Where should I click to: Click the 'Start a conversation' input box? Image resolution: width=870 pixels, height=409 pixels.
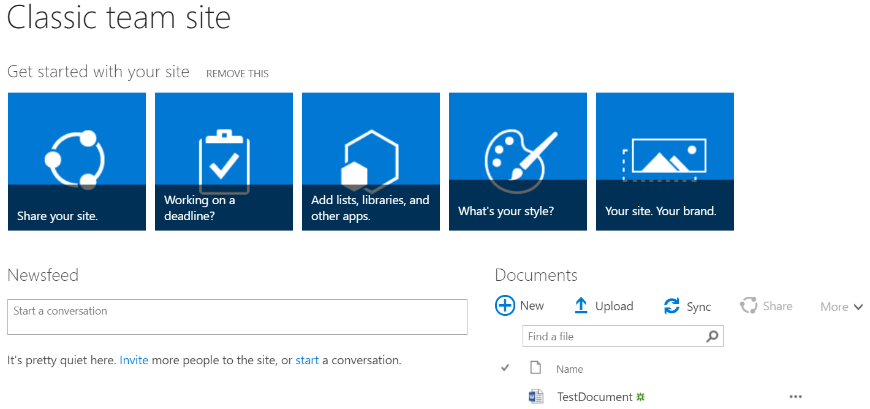click(x=237, y=316)
